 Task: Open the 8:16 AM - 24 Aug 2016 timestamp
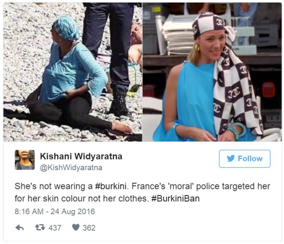click(x=55, y=212)
